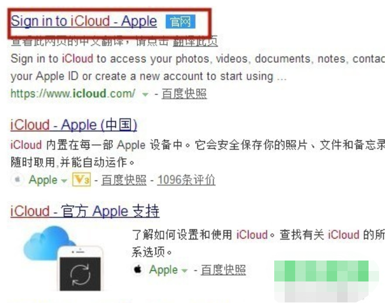Open the "Sign in to iCloud - Apple" result

(x=84, y=22)
